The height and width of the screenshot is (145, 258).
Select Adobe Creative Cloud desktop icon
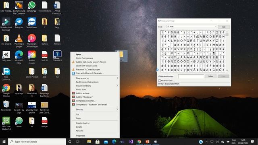pyautogui.click(x=31, y=57)
